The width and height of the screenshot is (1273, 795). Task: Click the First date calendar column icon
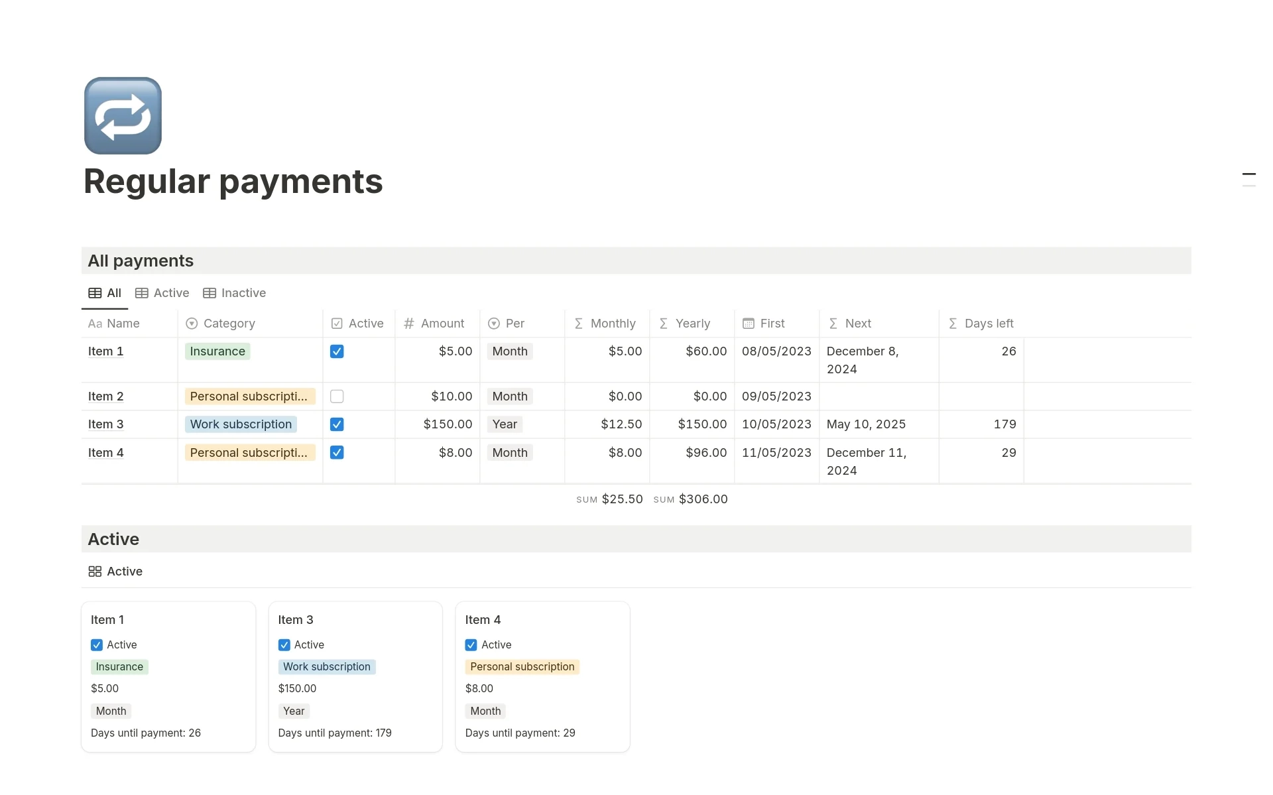[x=749, y=322]
